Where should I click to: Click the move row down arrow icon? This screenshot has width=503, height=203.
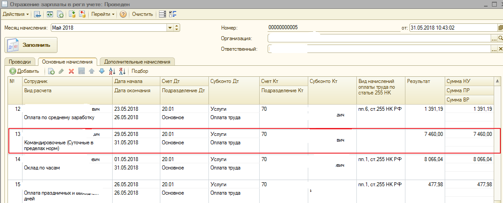[102, 71]
